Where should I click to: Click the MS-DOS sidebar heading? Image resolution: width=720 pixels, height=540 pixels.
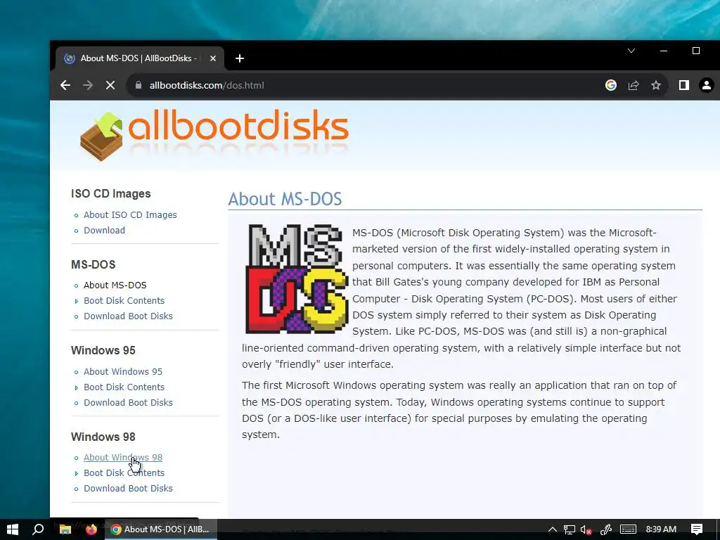point(94,264)
